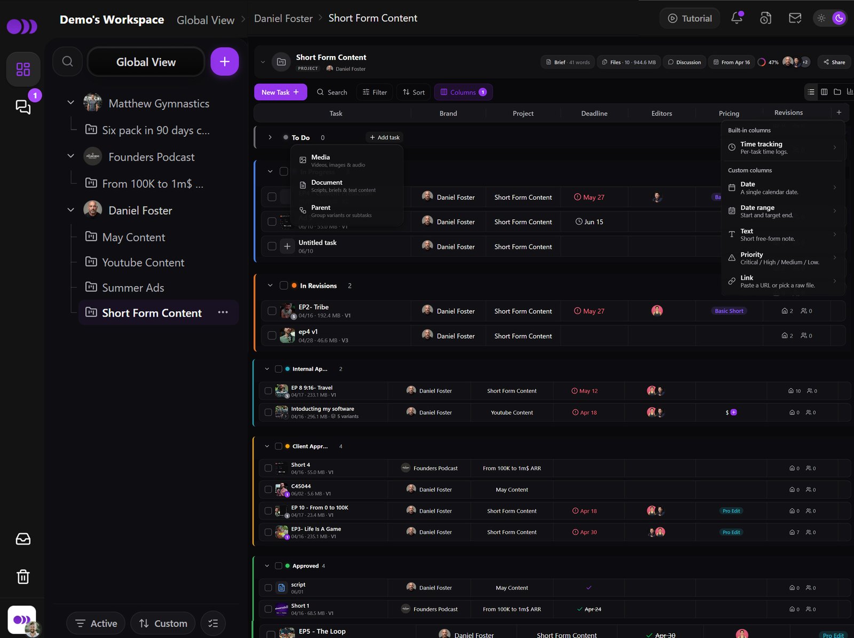The image size is (854, 638).
Task: Collapse the Matthew Gymnastics tree node
Action: pos(70,102)
